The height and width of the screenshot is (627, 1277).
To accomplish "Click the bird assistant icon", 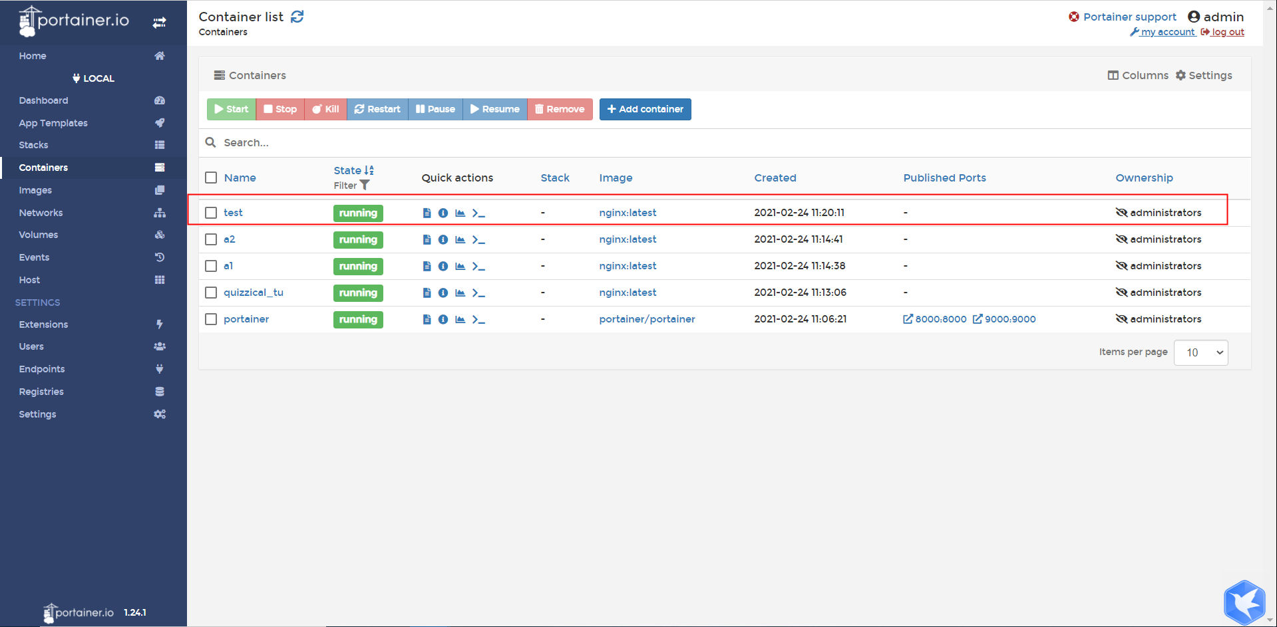I will (x=1244, y=602).
